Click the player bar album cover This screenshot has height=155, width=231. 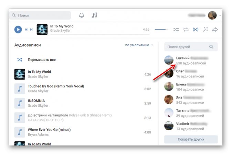[x=42, y=29]
